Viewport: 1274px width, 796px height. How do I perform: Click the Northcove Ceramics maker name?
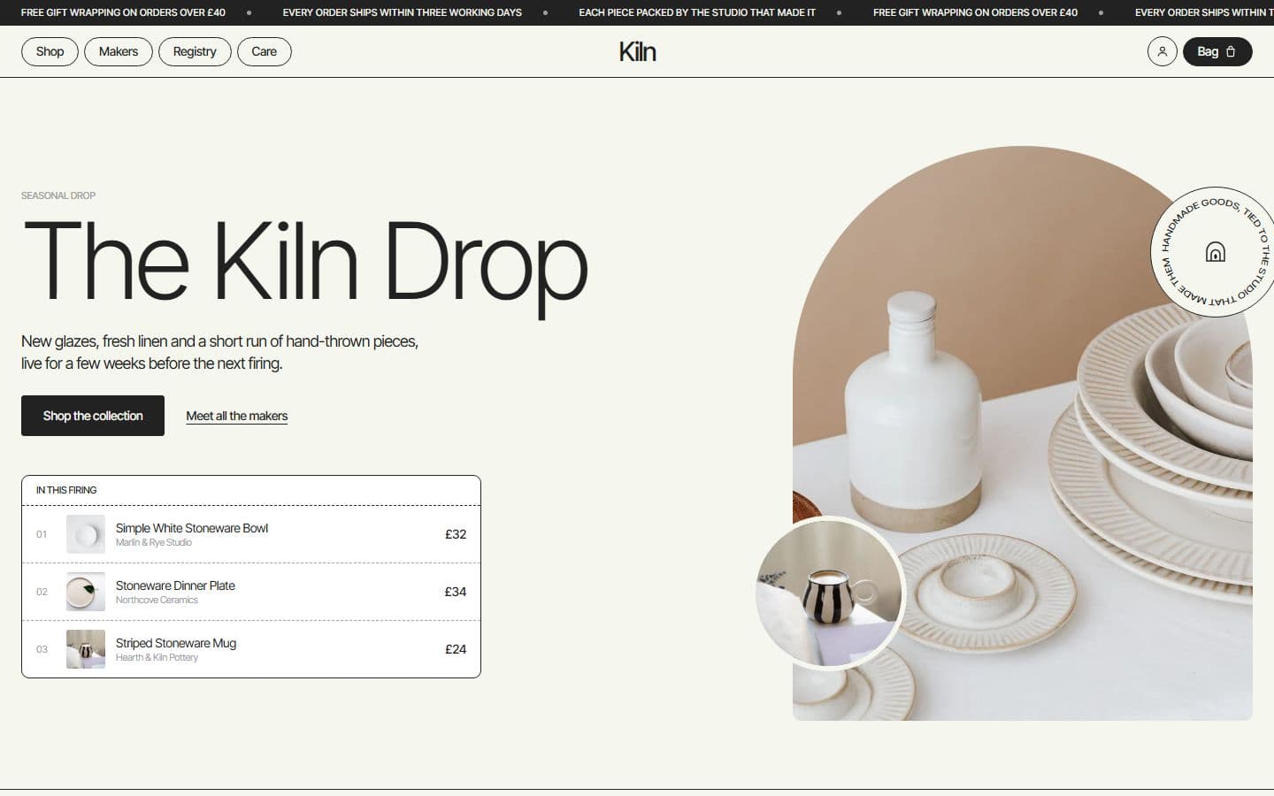157,600
